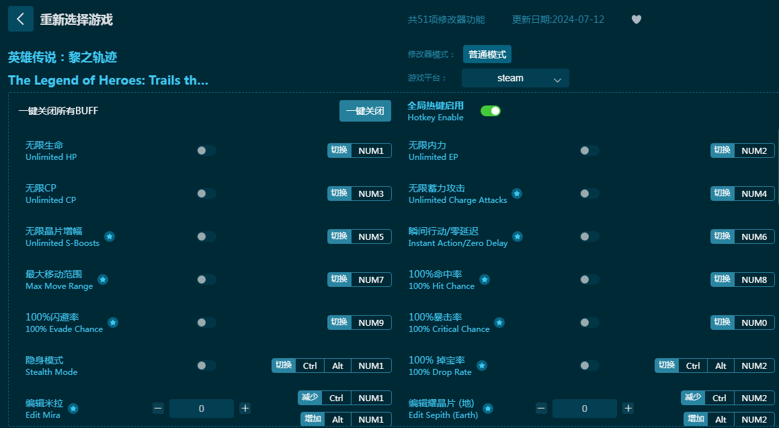779x428 pixels.
Task: Click 增加 hotkey button for Edit Sepith (Earth)
Action: 696,419
